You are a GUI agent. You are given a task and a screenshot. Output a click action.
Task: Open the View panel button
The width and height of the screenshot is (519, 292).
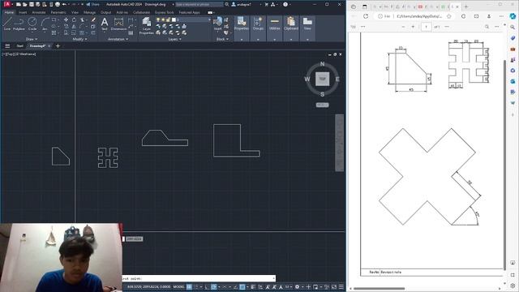pos(307,24)
